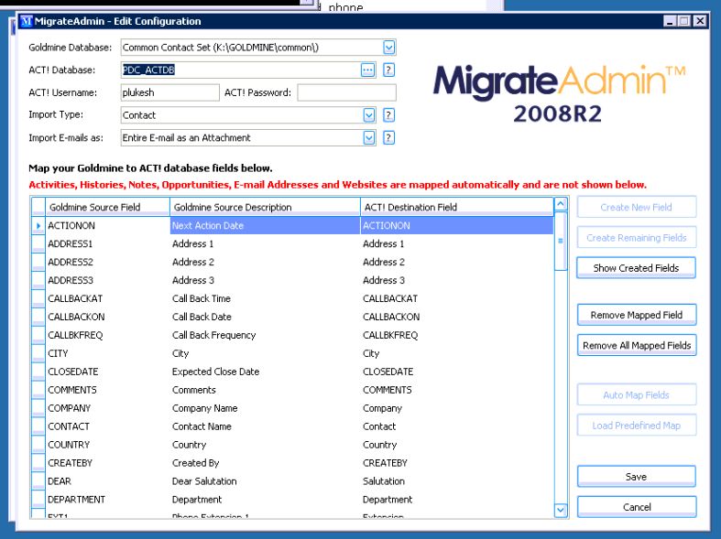Viewport: 721px width, 539px height.
Task: Select the COUNTRY source field cell
Action: 107,445
